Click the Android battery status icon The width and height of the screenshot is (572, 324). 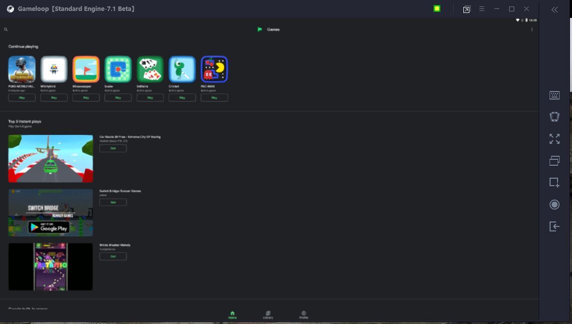[526, 20]
